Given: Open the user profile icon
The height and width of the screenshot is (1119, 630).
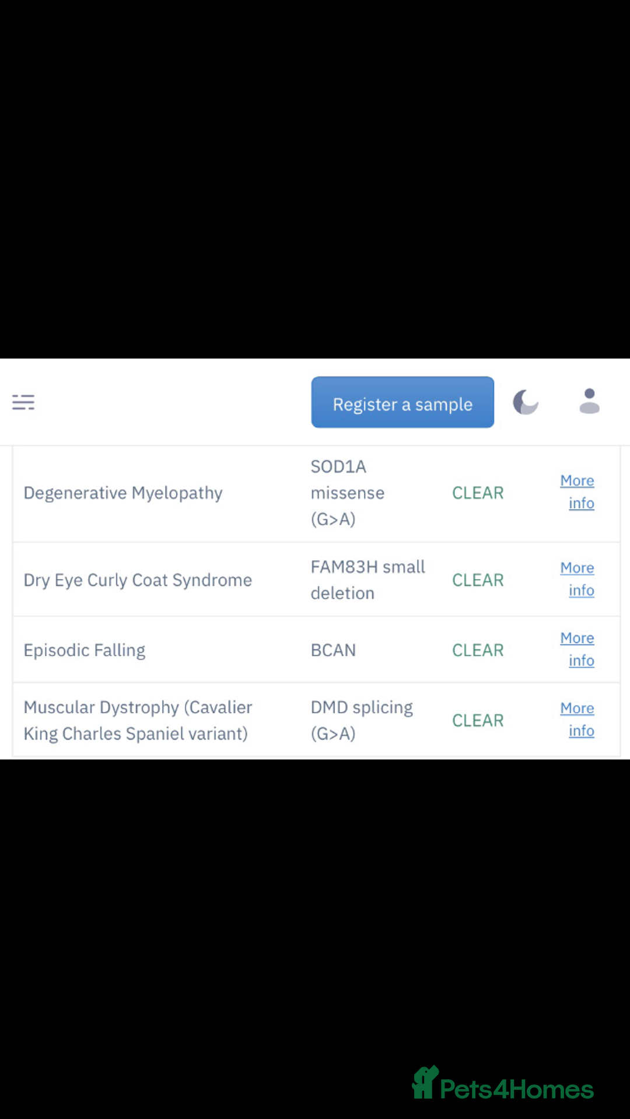Looking at the screenshot, I should pyautogui.click(x=589, y=402).
